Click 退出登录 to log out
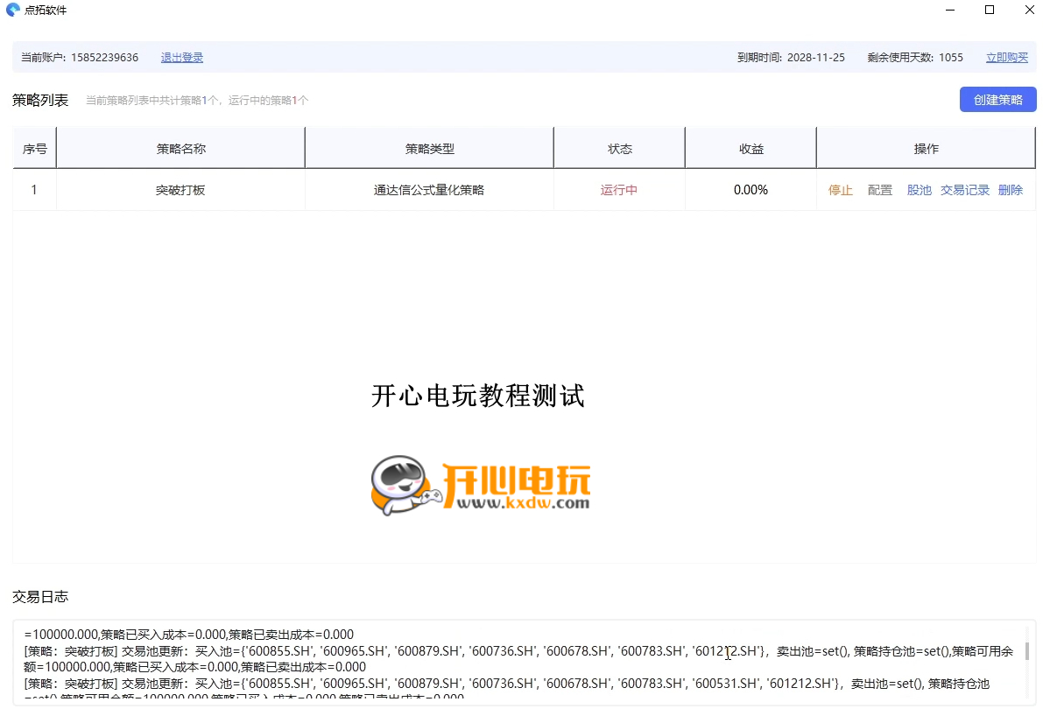Viewport: 1043px width, 723px height. tap(181, 57)
